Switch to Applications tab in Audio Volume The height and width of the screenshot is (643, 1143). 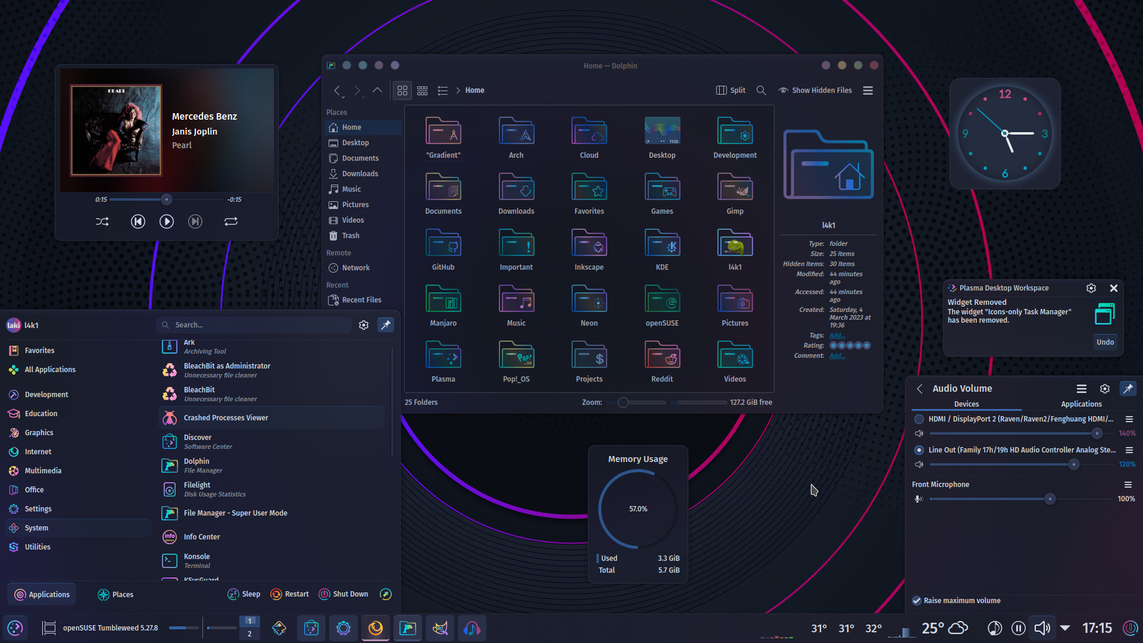point(1081,404)
